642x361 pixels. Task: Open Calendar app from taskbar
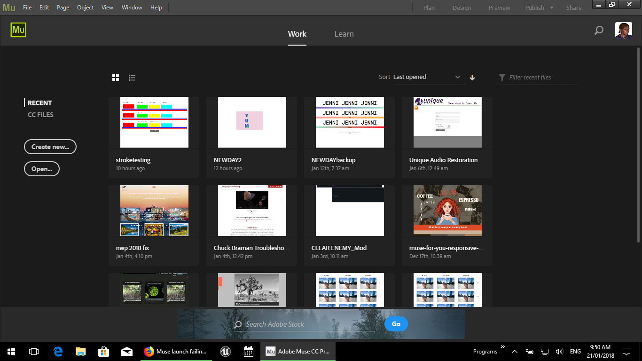coord(249,351)
